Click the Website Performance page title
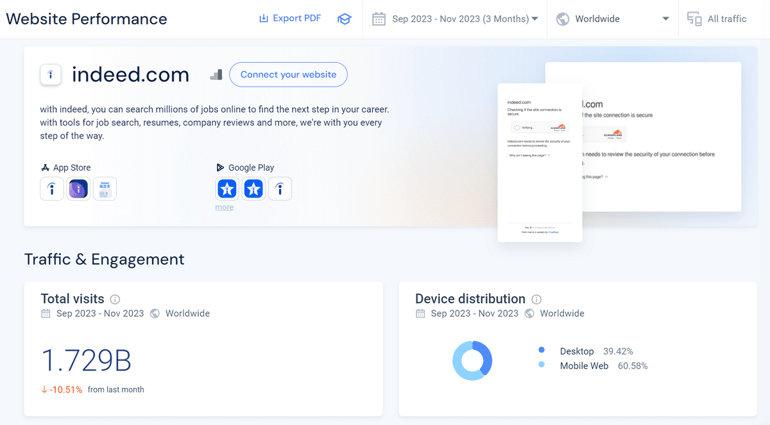The height and width of the screenshot is (425, 770). [87, 19]
